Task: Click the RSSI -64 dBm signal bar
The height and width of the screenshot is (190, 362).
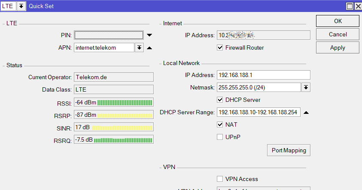Action: 114,102
